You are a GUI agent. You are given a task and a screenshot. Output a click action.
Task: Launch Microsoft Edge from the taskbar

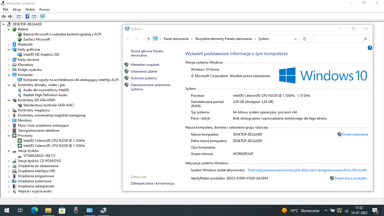click(34, 210)
